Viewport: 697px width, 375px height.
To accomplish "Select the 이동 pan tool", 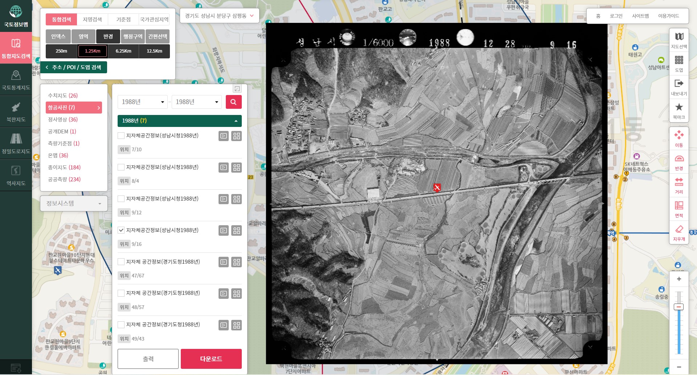I will [x=679, y=139].
